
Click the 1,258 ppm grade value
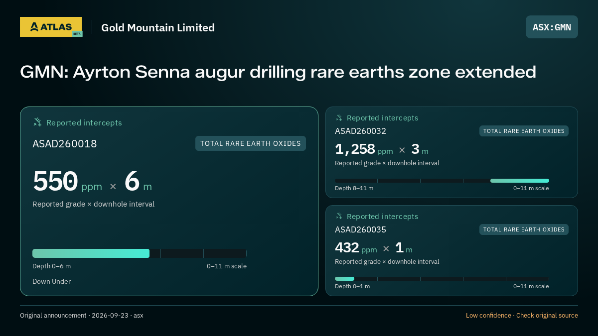(364, 149)
